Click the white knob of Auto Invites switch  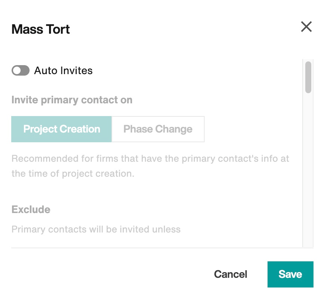click(x=17, y=70)
